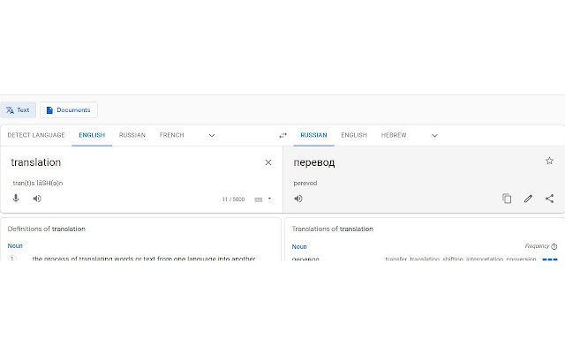
Task: Set Hebrew as the target language
Action: [x=394, y=135]
